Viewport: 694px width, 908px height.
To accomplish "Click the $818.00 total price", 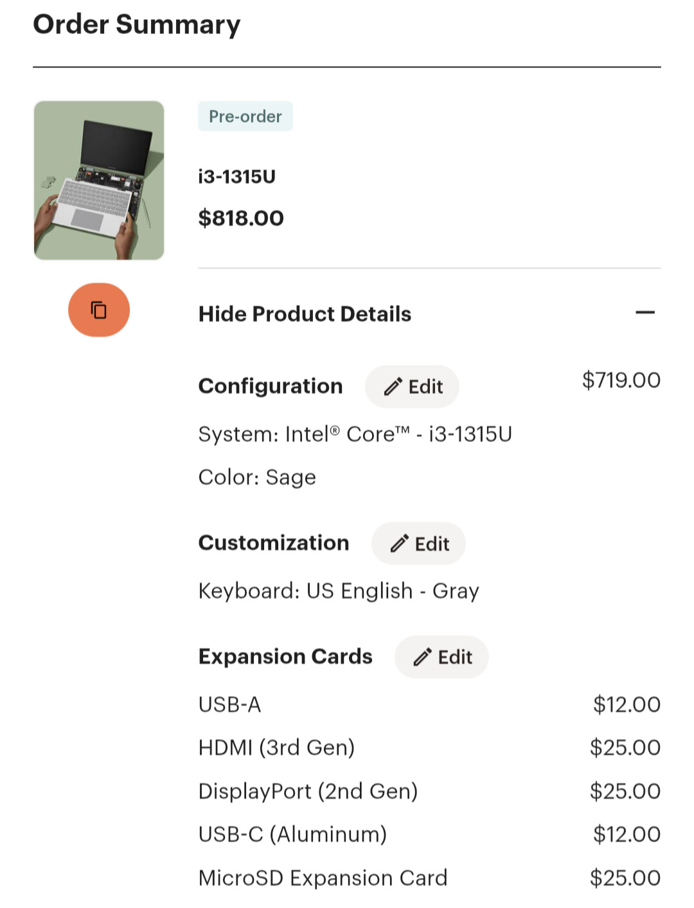I will 241,218.
